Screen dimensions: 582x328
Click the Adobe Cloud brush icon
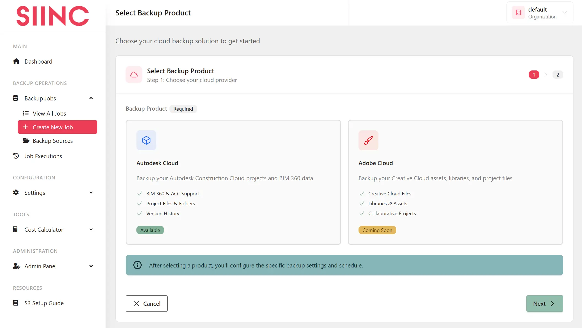[x=368, y=140]
